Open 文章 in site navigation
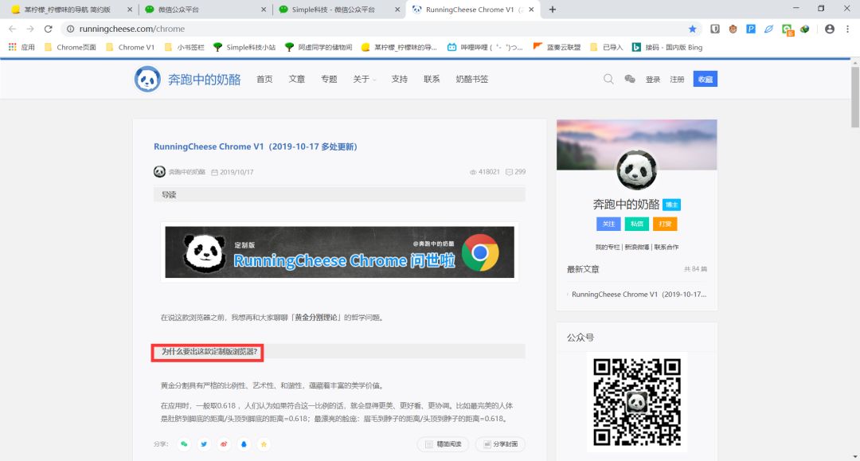Viewport: 860px width, 461px height. click(297, 79)
